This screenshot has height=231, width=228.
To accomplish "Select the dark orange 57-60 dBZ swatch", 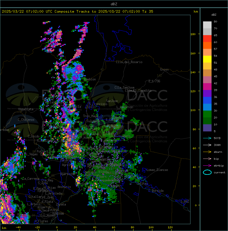I will (207, 45).
